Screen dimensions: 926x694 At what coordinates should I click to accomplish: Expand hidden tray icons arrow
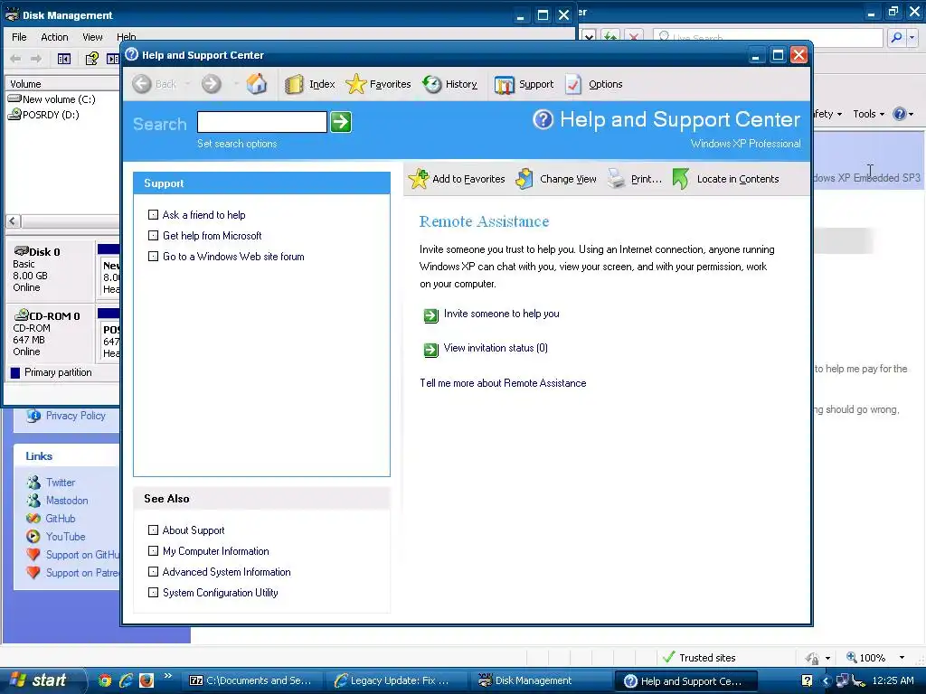point(827,680)
